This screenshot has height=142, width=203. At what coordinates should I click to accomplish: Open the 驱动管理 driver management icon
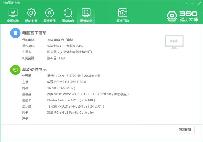(x=50, y=16)
